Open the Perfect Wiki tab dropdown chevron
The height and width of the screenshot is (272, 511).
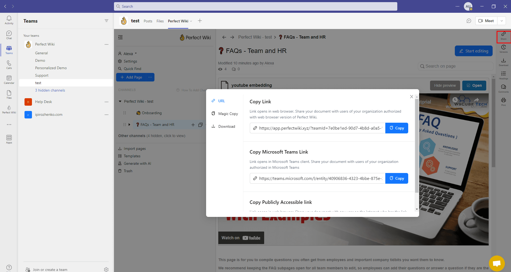click(191, 21)
